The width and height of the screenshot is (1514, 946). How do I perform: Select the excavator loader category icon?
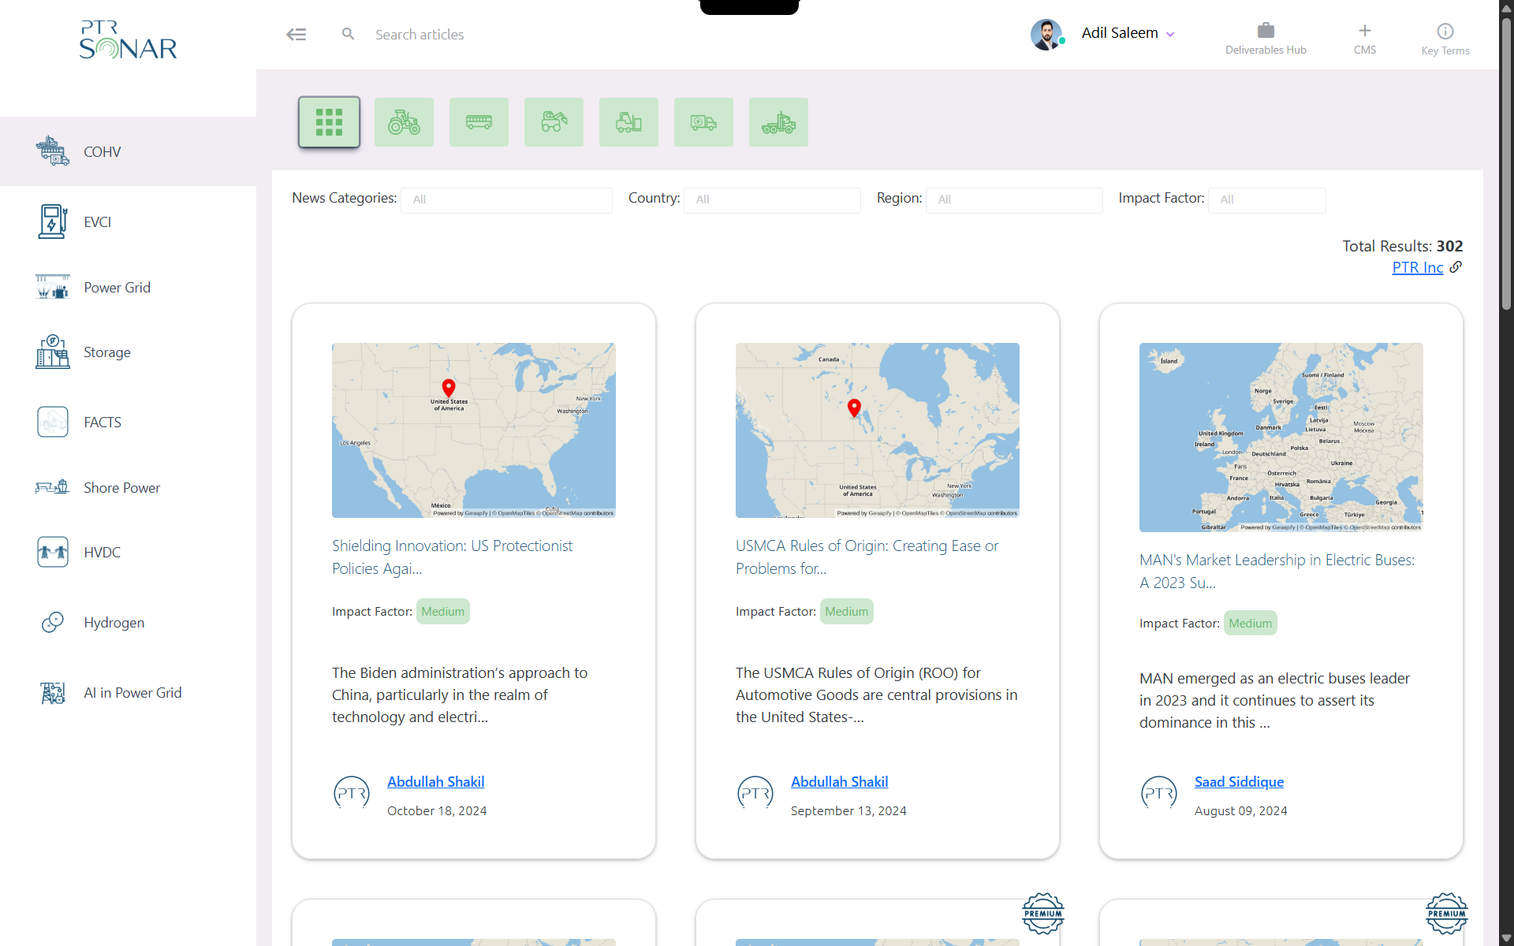(x=554, y=122)
